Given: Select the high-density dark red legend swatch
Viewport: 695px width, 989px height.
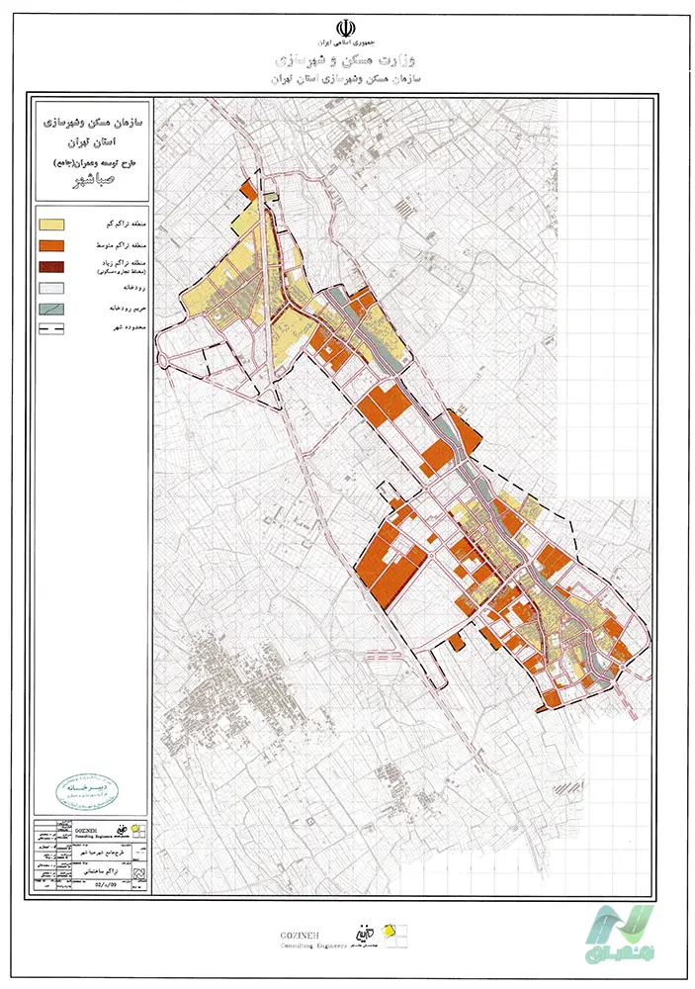Looking at the screenshot, I should pos(52,267).
